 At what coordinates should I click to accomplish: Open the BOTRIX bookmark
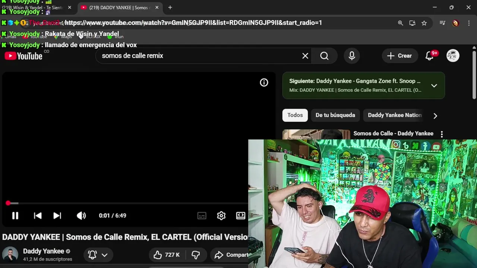click(89, 36)
